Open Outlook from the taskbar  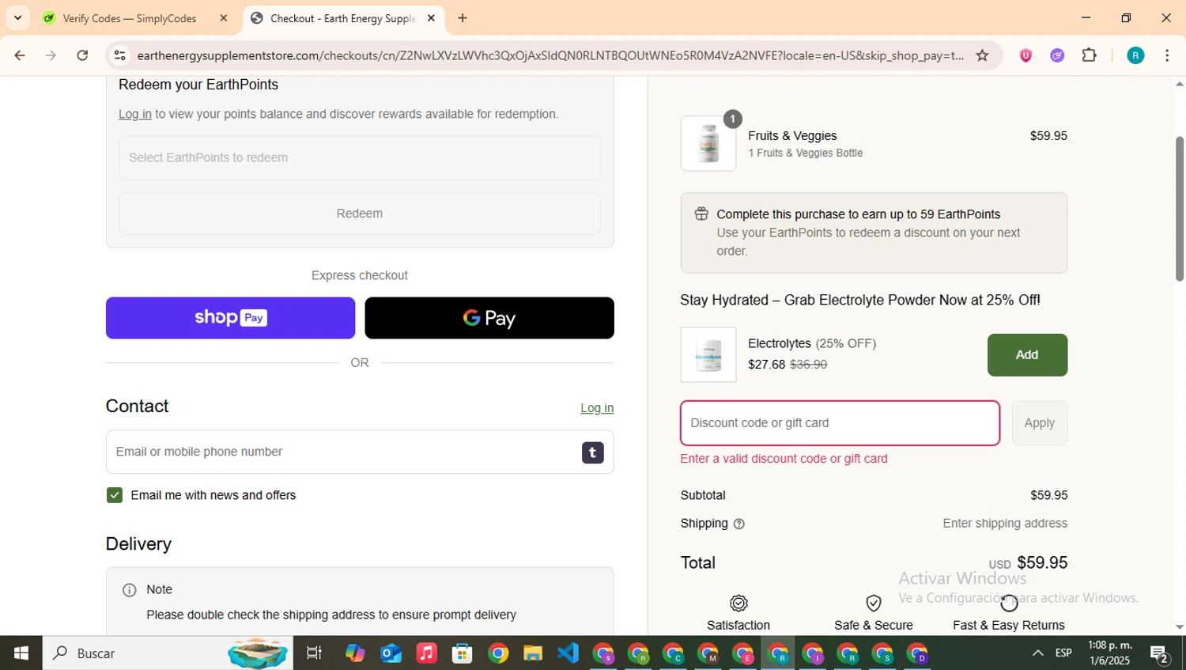(x=391, y=653)
